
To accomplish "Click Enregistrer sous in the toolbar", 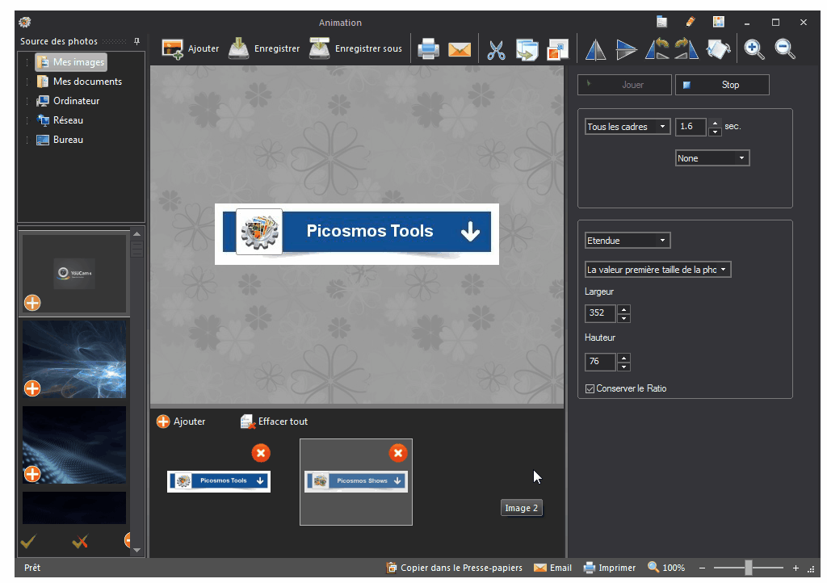I will tap(355, 49).
